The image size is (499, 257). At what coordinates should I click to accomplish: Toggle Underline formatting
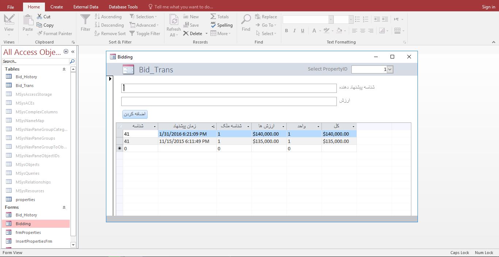302,31
